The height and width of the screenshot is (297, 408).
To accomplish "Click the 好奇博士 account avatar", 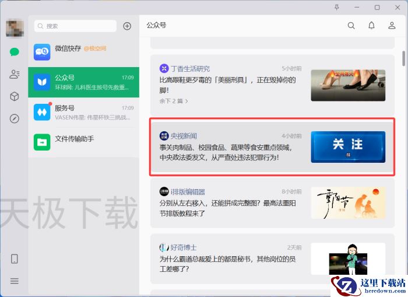I will tap(164, 247).
